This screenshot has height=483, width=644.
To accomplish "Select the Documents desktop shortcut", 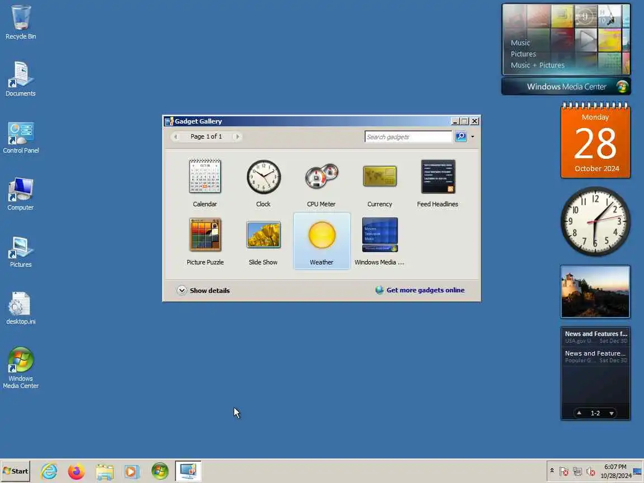I will point(21,79).
